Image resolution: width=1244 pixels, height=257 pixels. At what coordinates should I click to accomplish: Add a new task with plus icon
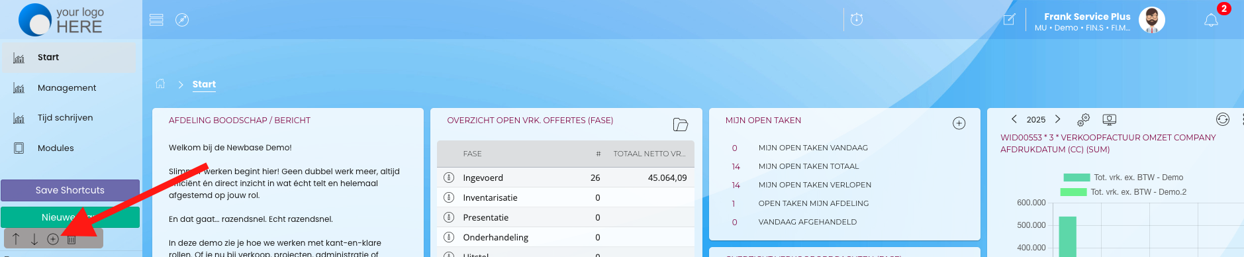point(959,123)
